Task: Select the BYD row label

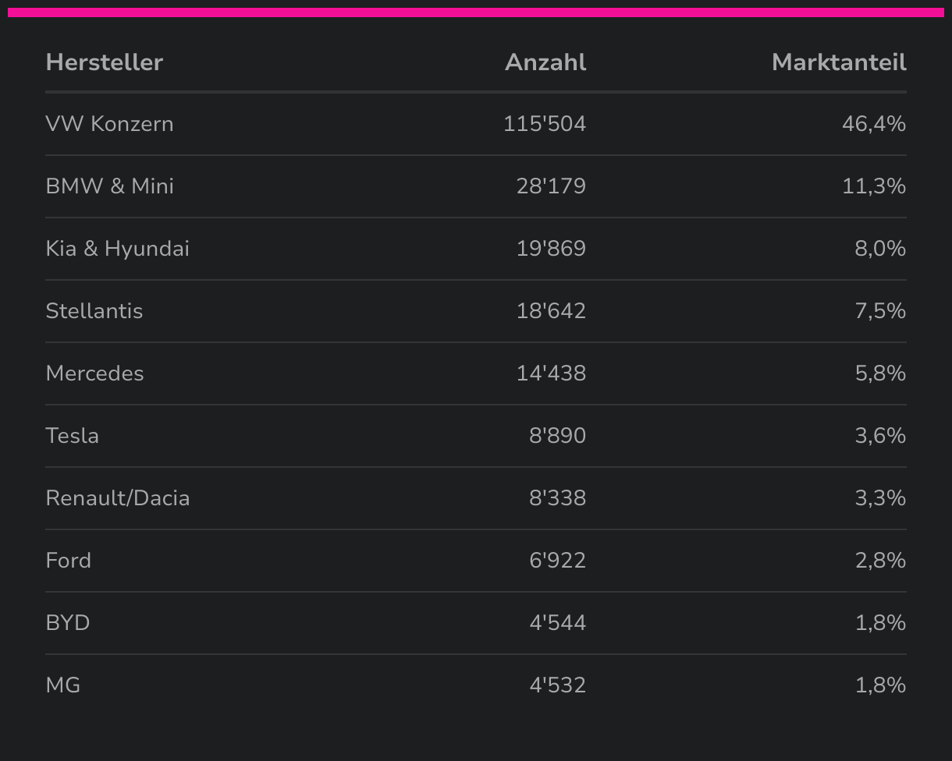Action: pos(67,623)
